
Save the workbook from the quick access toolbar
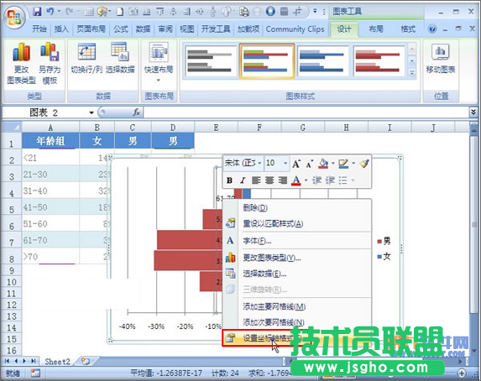pos(37,12)
